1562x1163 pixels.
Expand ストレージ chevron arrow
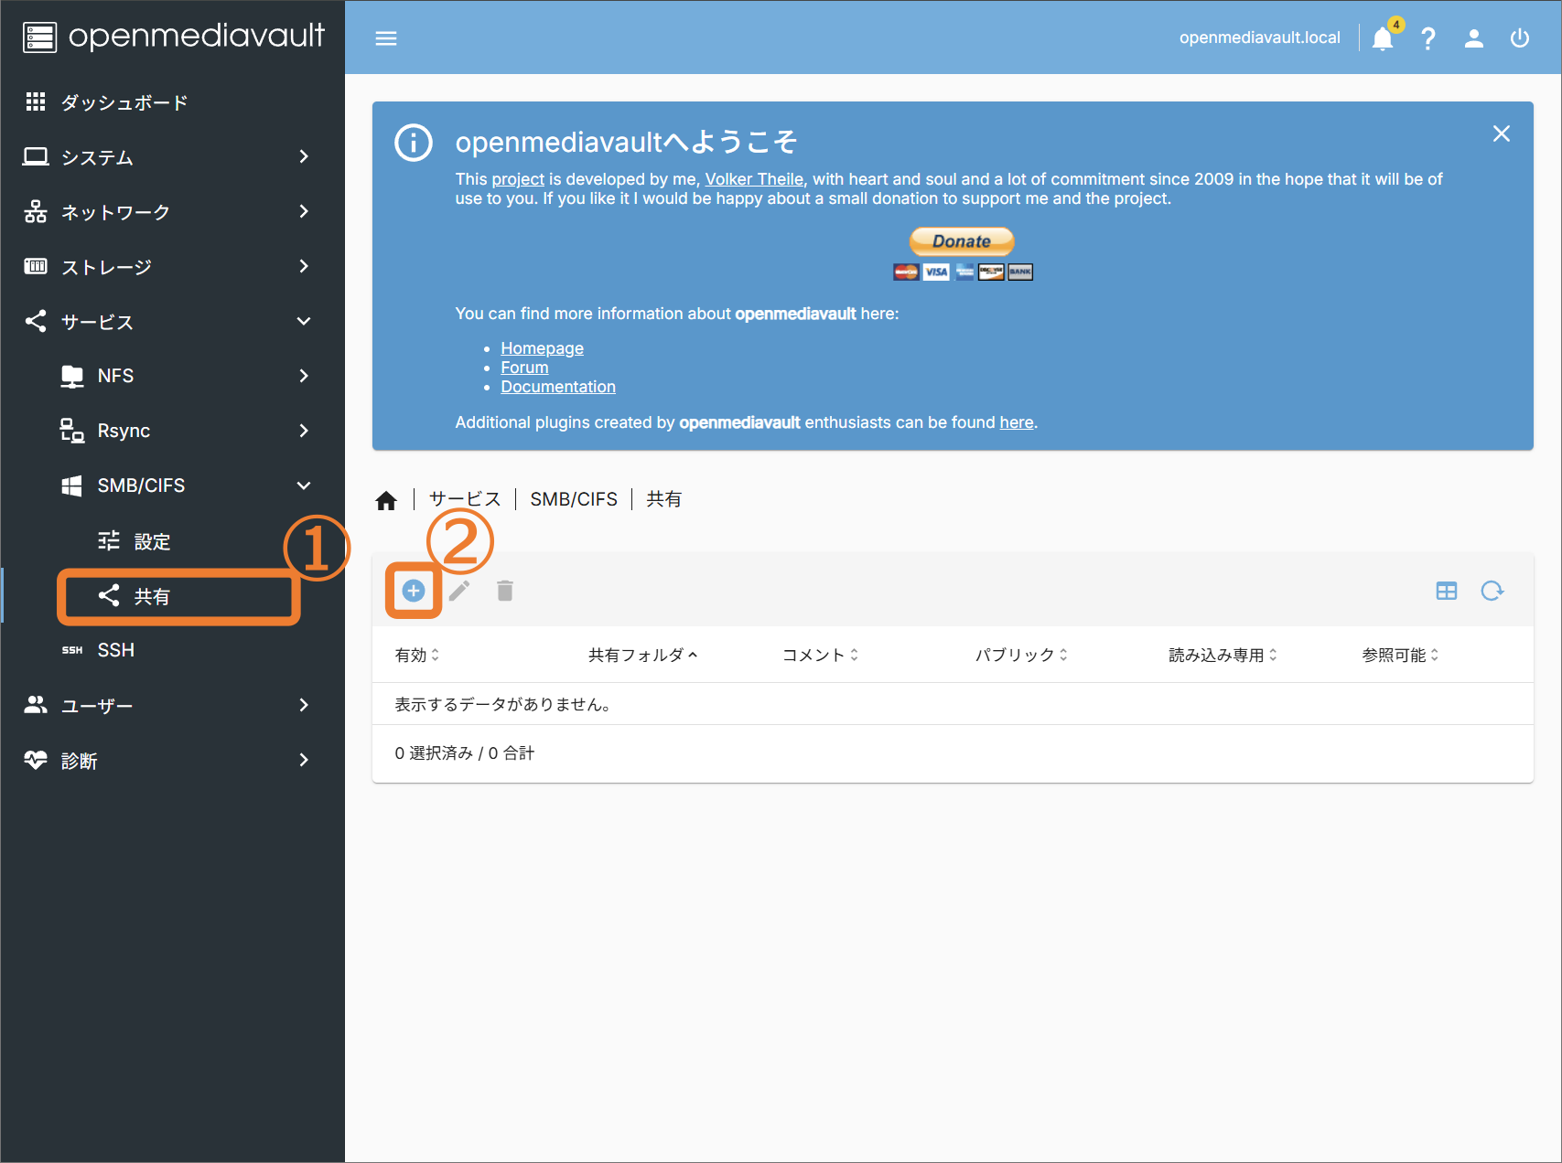pos(304,267)
